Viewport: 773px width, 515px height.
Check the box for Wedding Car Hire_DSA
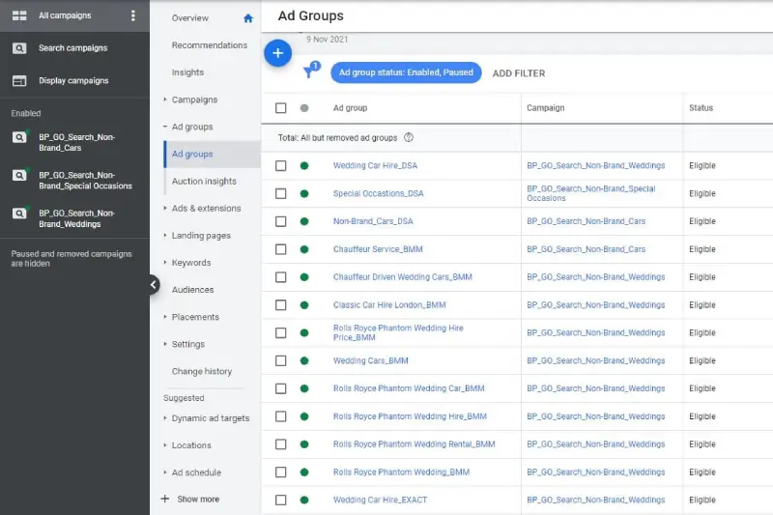(x=280, y=165)
